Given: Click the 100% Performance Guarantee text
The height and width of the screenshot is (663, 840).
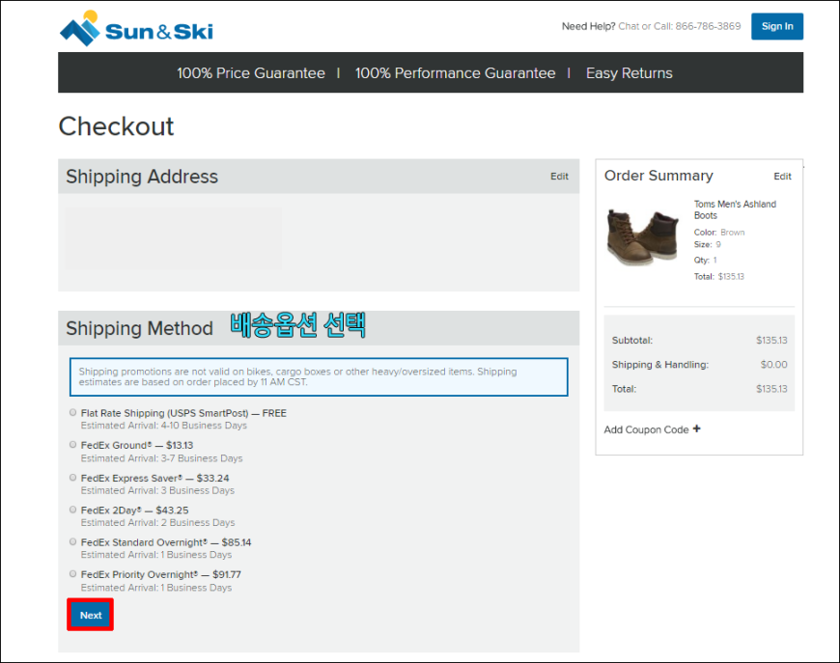Looking at the screenshot, I should [455, 72].
